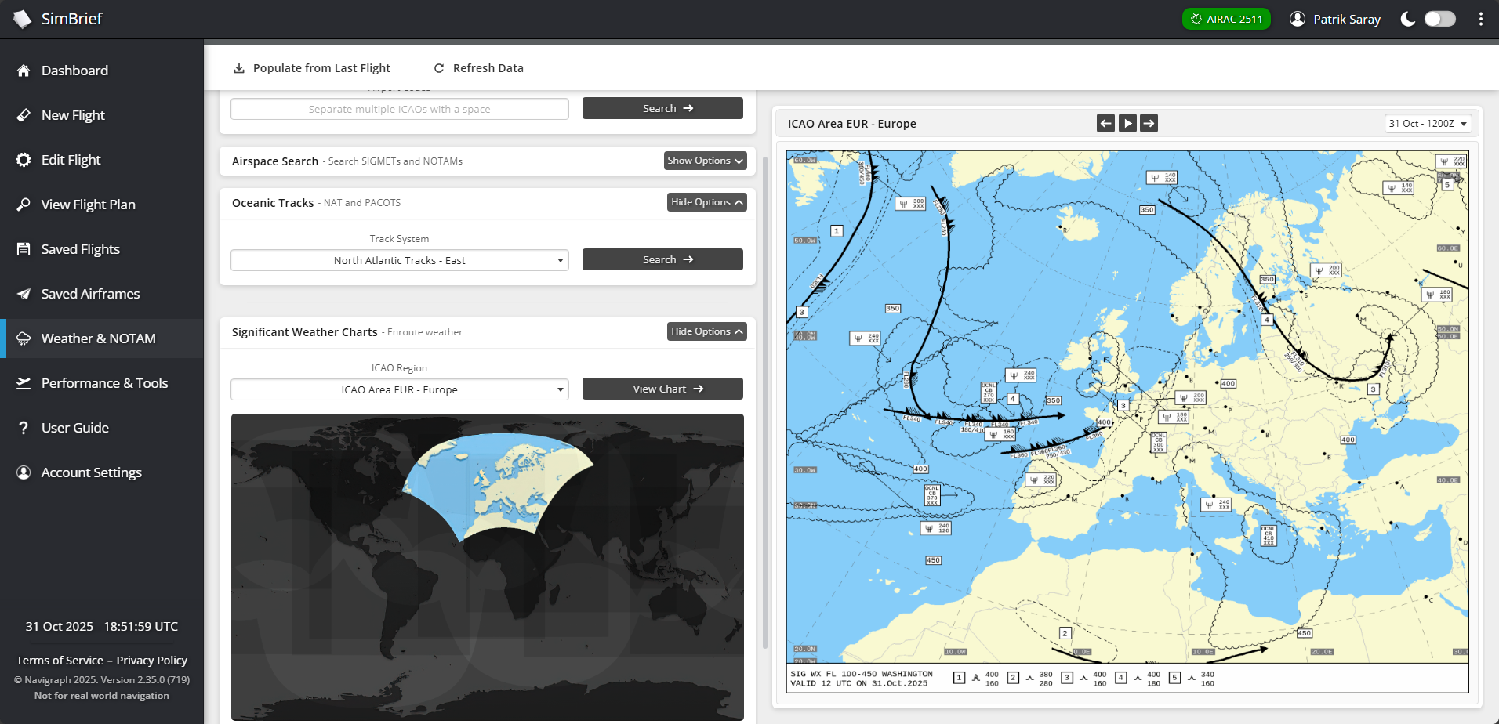
Task: Show options for Airspace Search
Action: [x=705, y=161]
